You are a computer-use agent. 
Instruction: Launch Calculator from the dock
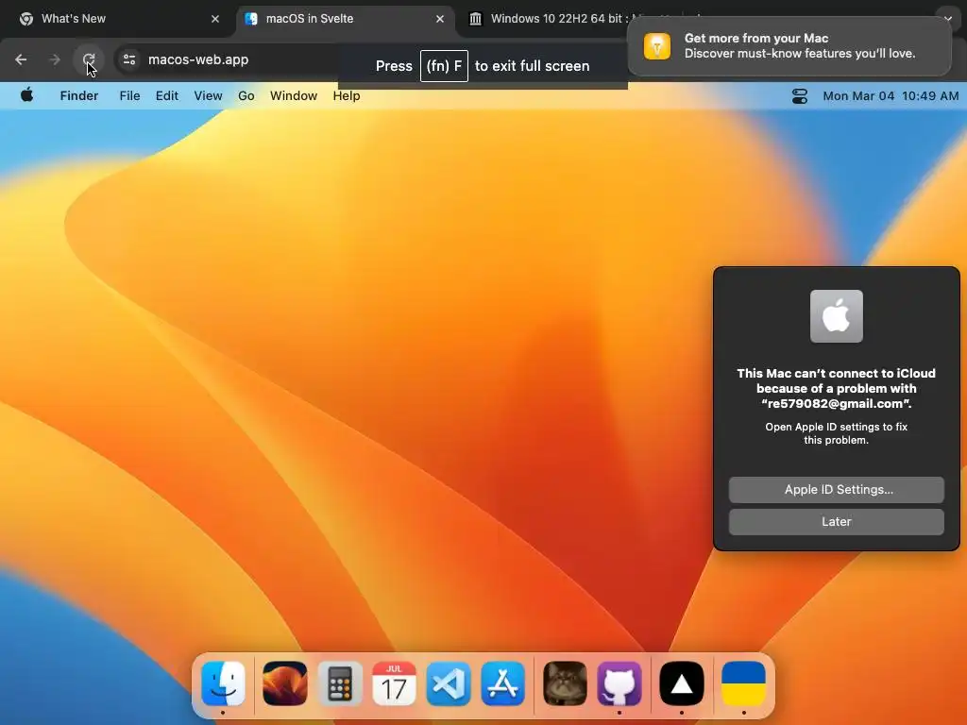[x=340, y=683]
